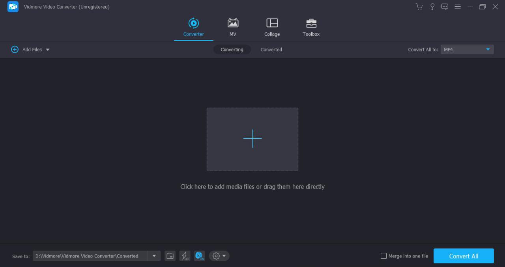Open the shopping cart purchase icon

click(419, 7)
